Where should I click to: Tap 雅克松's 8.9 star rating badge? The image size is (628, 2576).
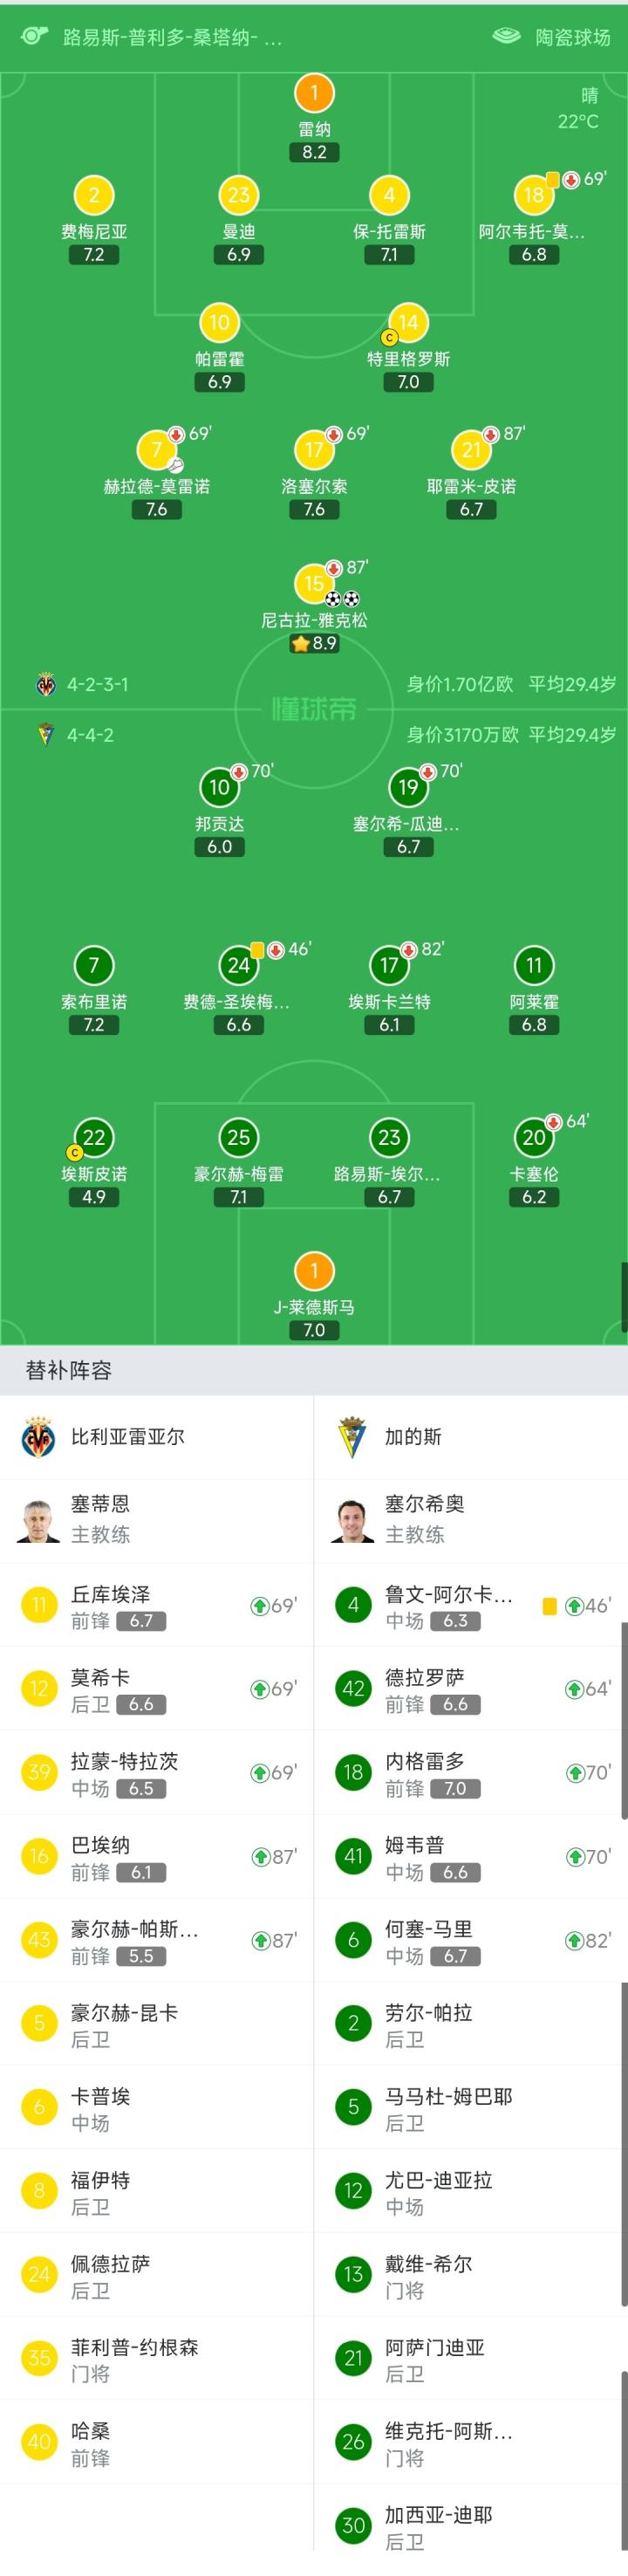click(x=314, y=643)
